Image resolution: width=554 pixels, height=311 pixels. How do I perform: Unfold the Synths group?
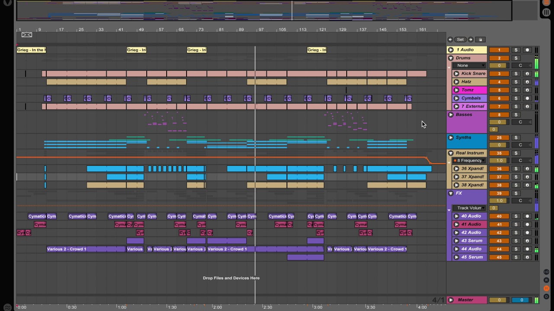[451, 137]
